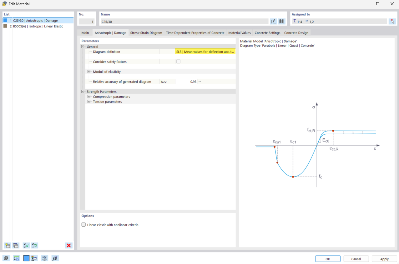
Task: Invert the material selection checkboxes
Action: point(34,245)
